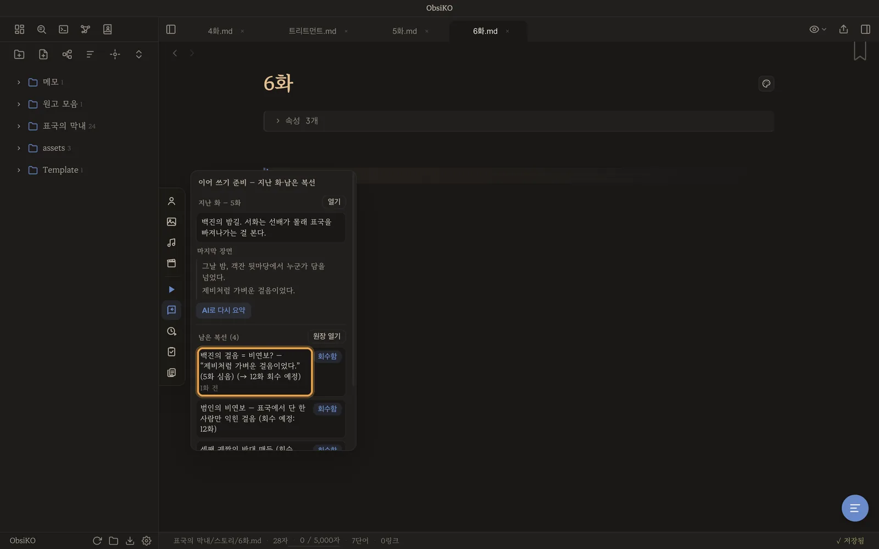The height and width of the screenshot is (549, 879).
Task: Click the blue play triangle icon
Action: [x=171, y=289]
